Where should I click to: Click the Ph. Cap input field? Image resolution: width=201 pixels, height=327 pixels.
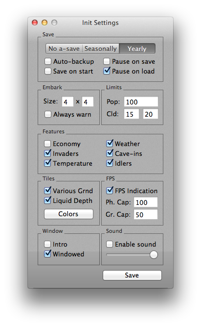click(146, 202)
